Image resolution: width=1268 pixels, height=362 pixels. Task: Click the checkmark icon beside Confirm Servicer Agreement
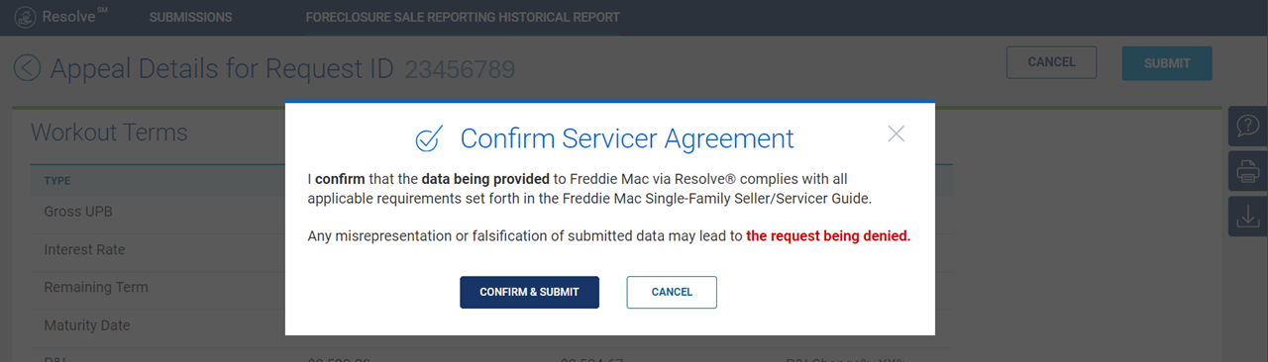coord(429,138)
